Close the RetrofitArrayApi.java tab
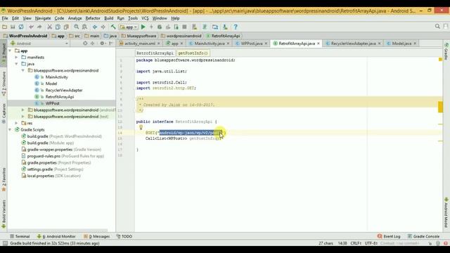Viewport: 450px width, 253px height. pyautogui.click(x=319, y=44)
